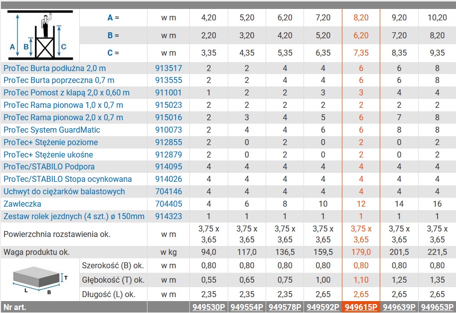Open set article 949592P
The height and width of the screenshot is (313, 456).
pos(323,307)
